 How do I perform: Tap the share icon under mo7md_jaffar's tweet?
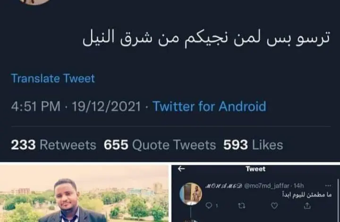pos(307,205)
